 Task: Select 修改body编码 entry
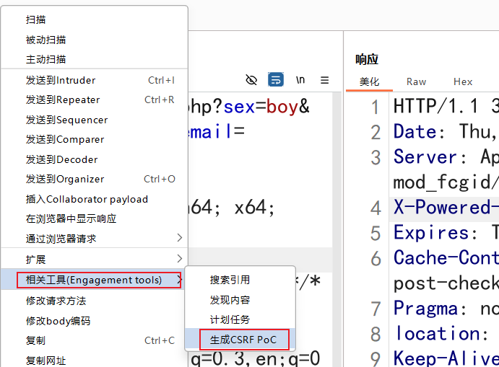pos(94,321)
